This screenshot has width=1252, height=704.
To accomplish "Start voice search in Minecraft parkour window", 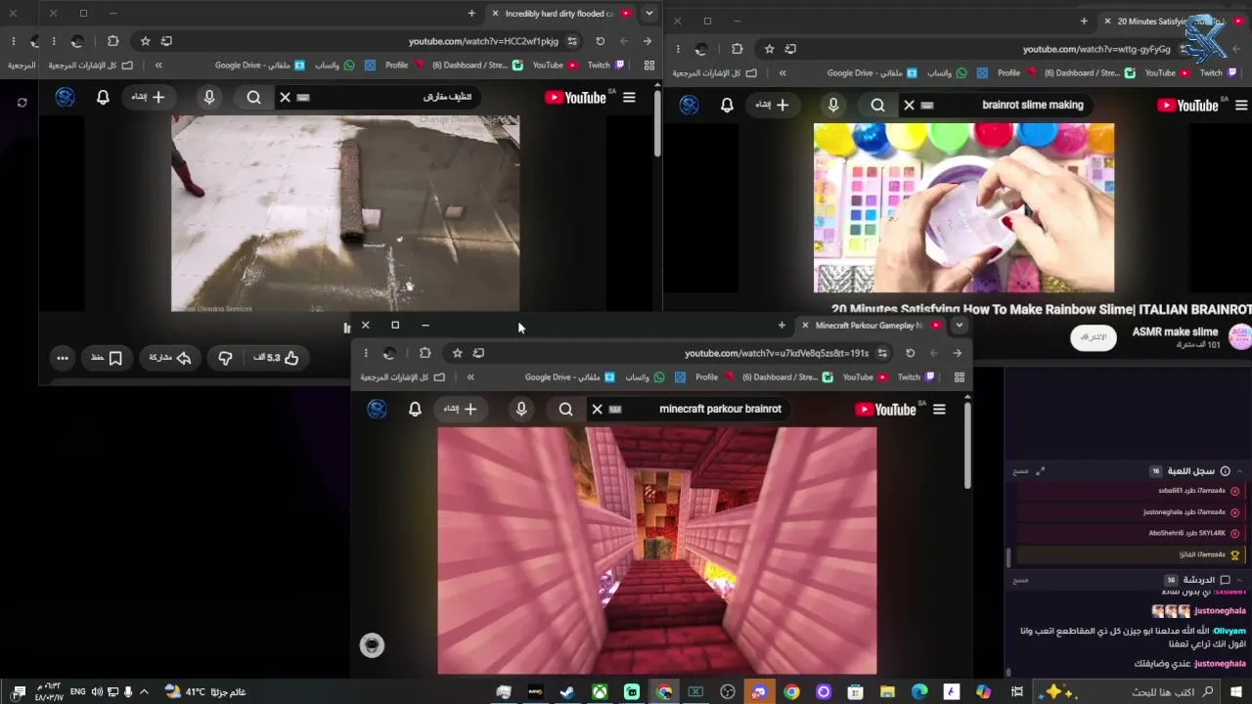I will pos(521,410).
